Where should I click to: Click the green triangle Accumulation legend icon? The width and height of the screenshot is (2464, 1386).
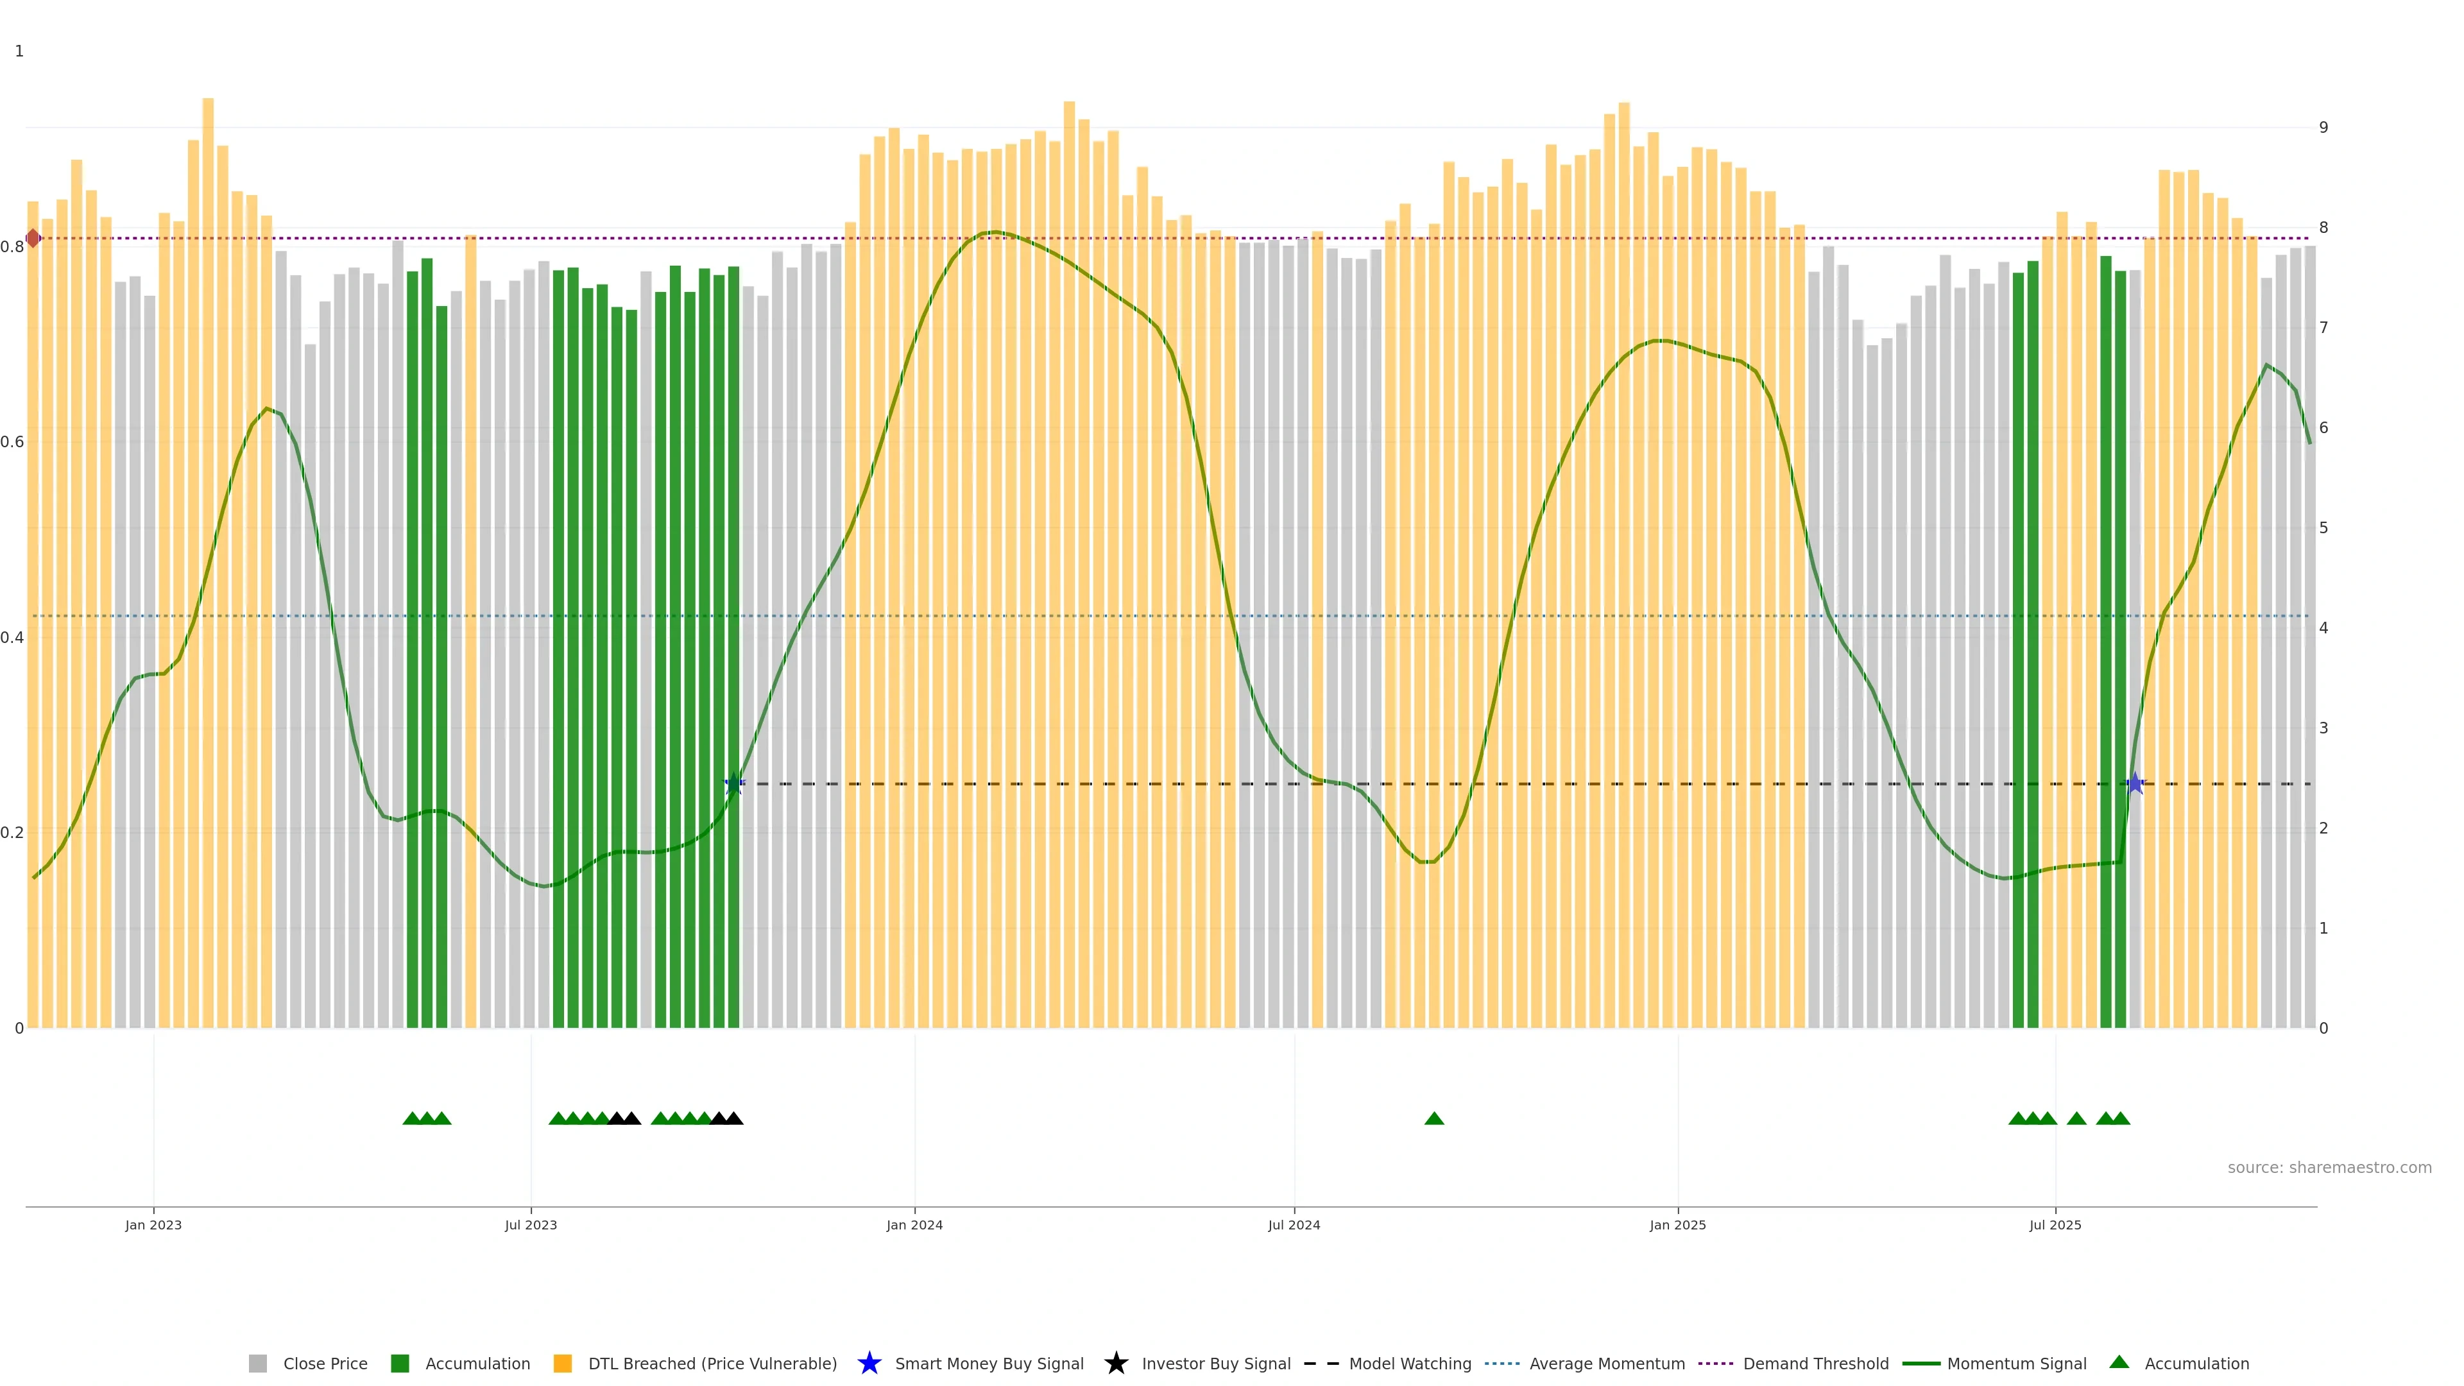click(2119, 1362)
